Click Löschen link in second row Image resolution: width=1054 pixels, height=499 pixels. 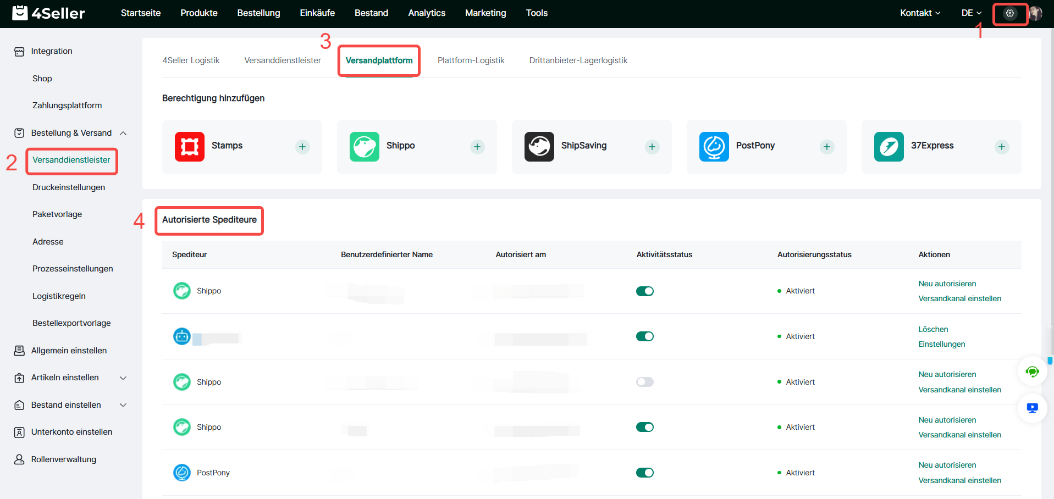pyautogui.click(x=933, y=329)
